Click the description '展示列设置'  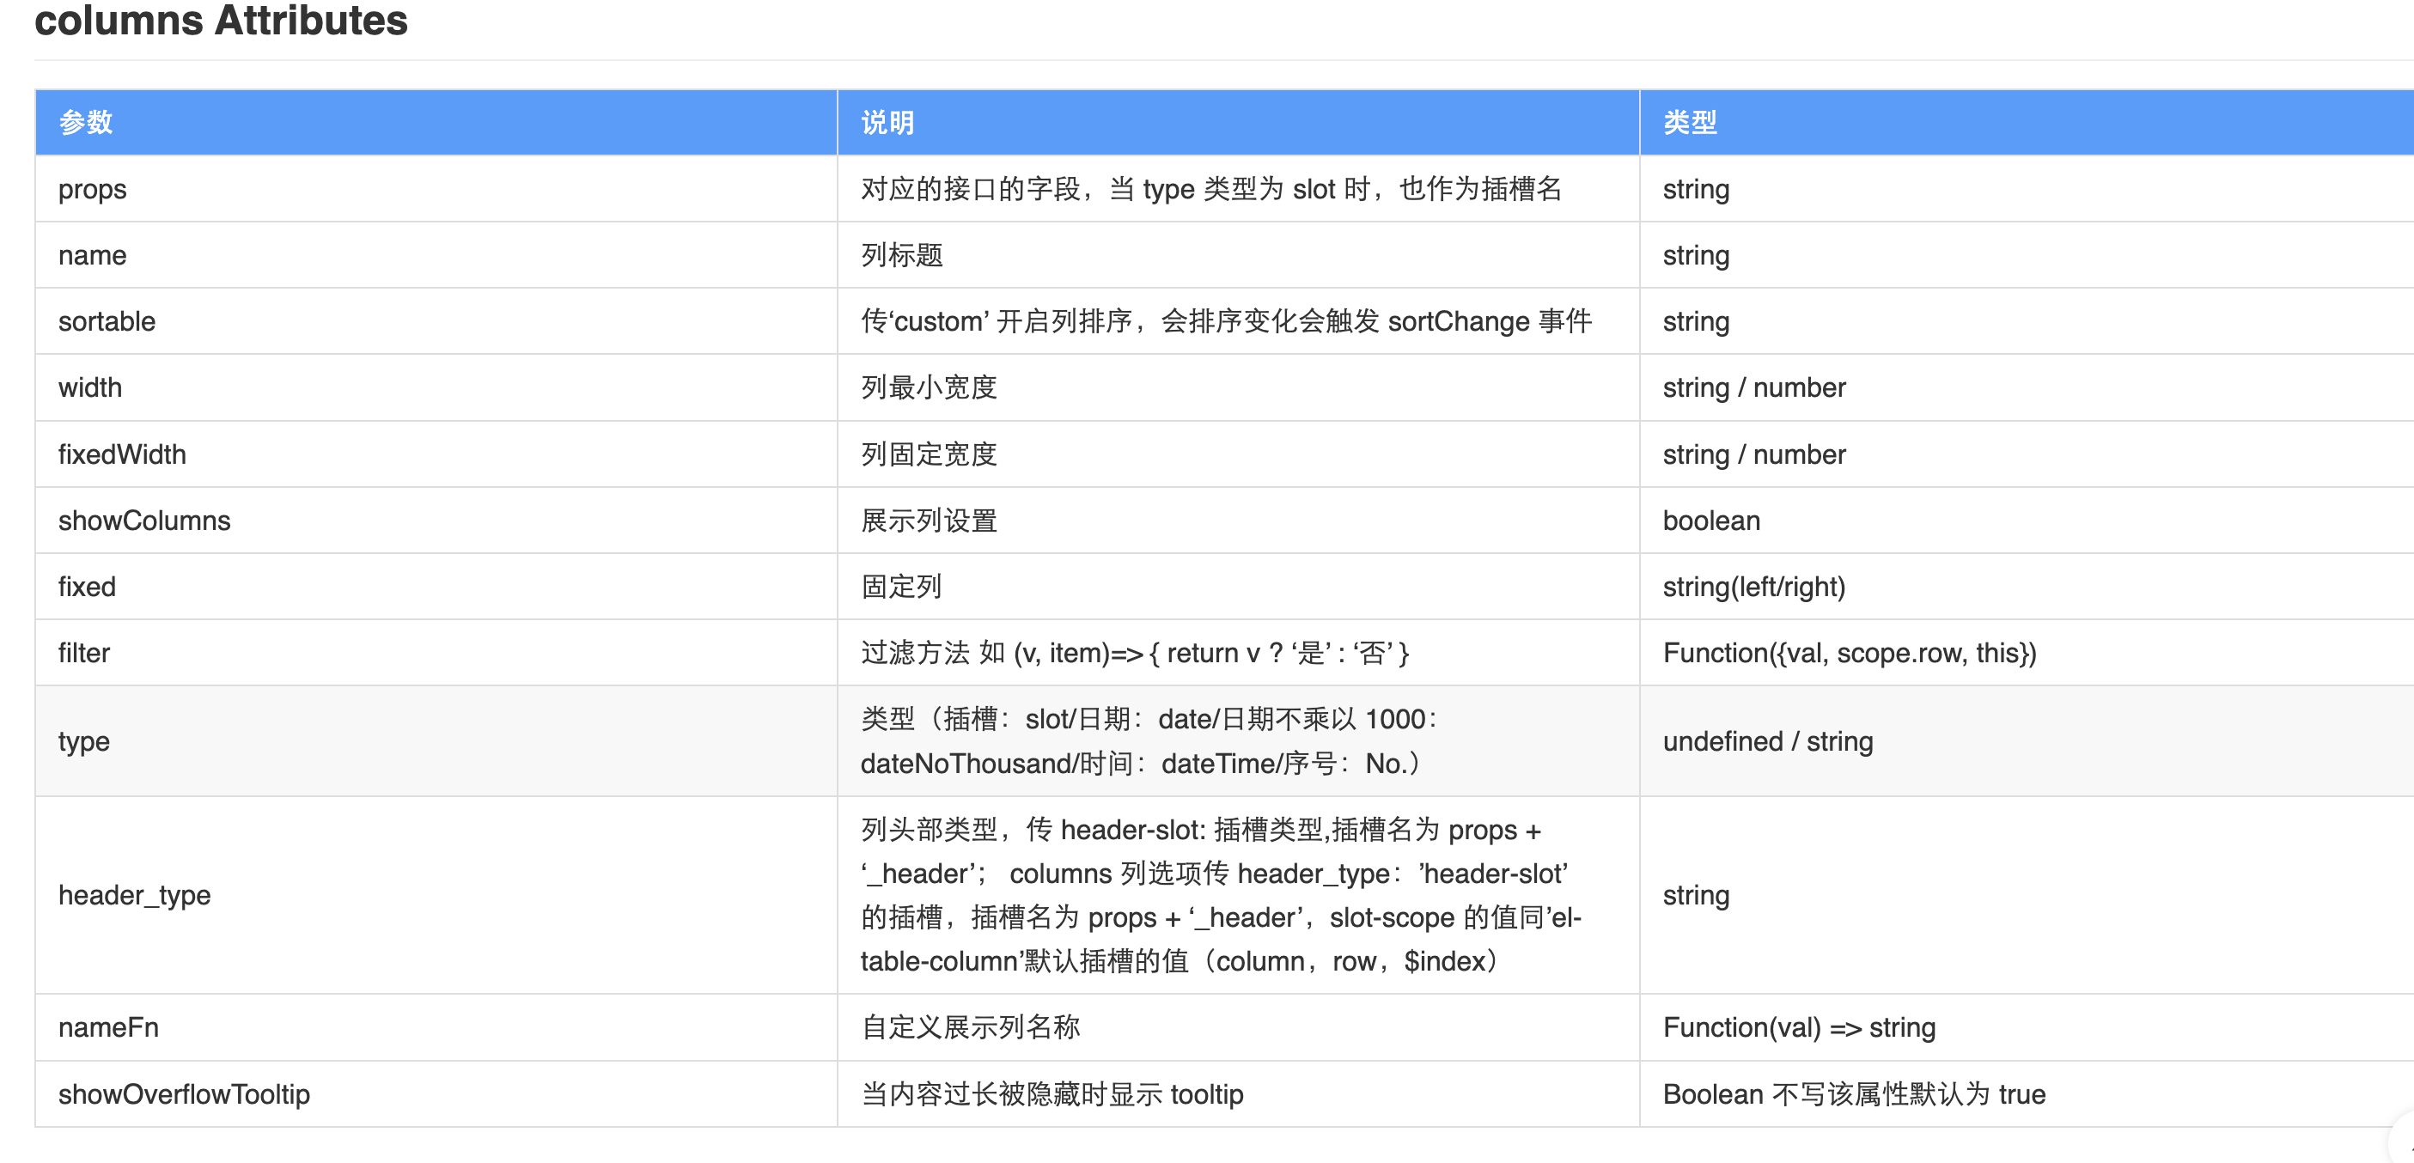coord(929,521)
